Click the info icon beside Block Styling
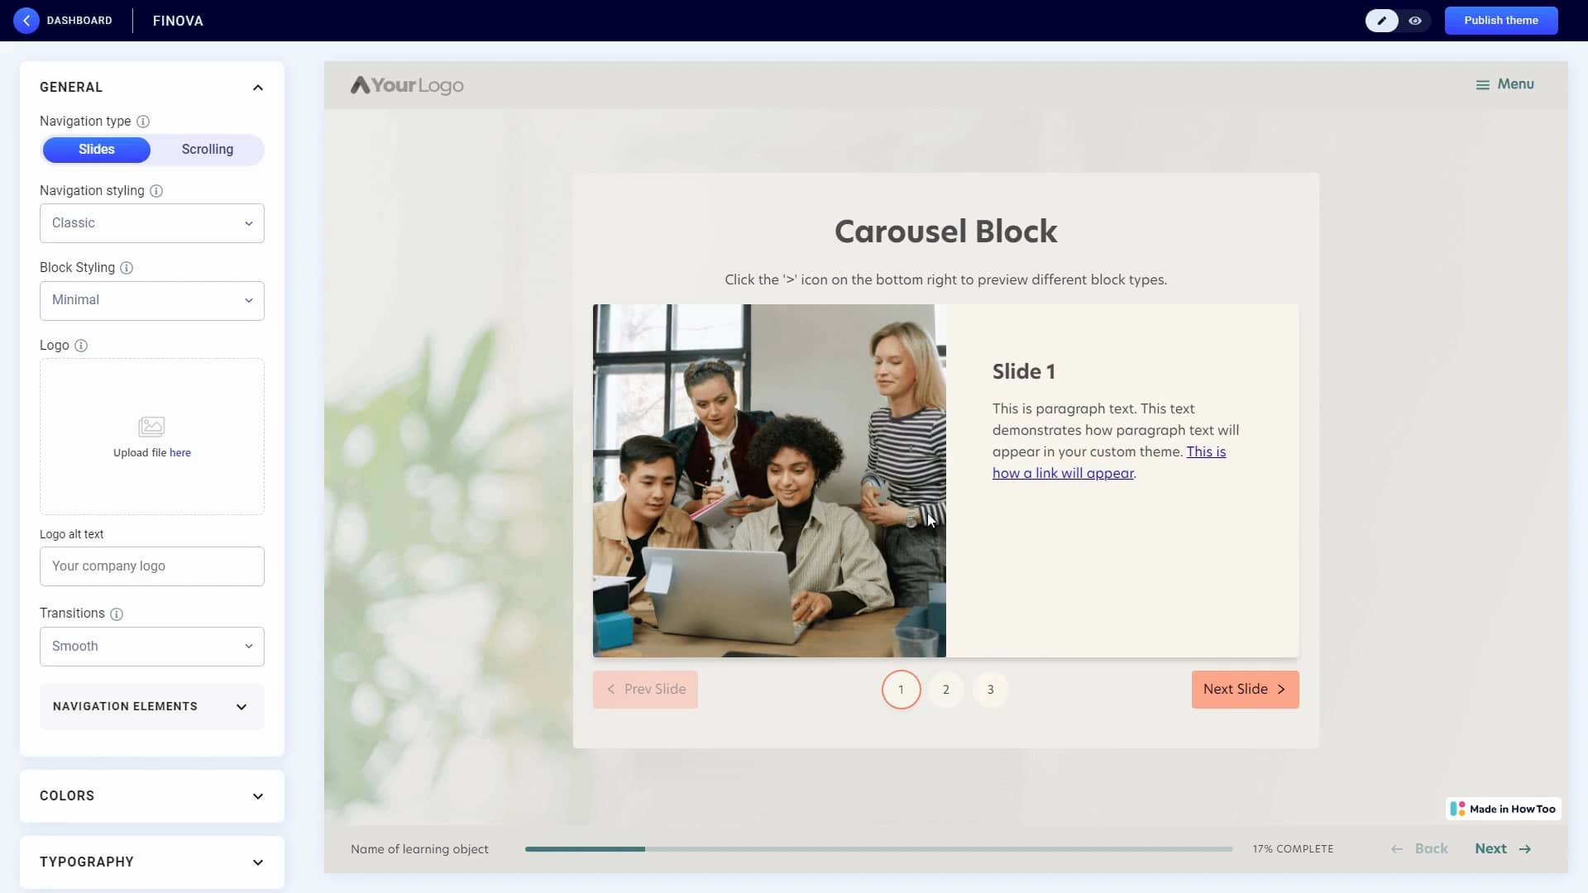 [126, 268]
